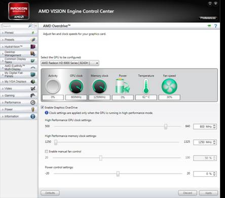Image resolution: width=225 pixels, height=198 pixels.
Task: Click the 0 % power control spin box
Action: (x=205, y=174)
